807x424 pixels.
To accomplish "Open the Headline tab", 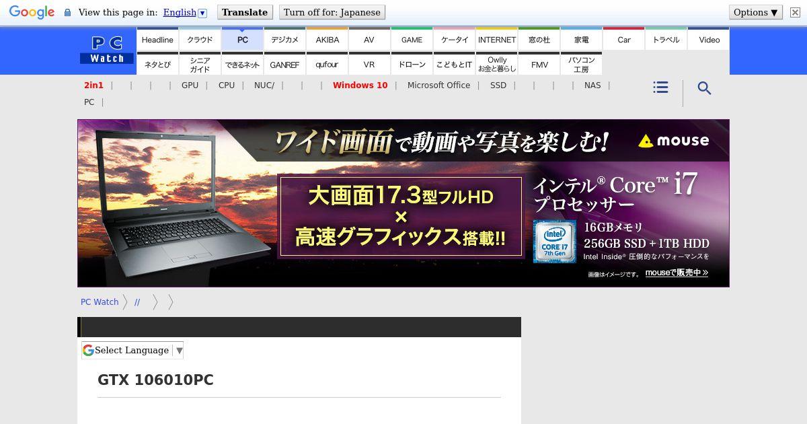I will coord(157,39).
